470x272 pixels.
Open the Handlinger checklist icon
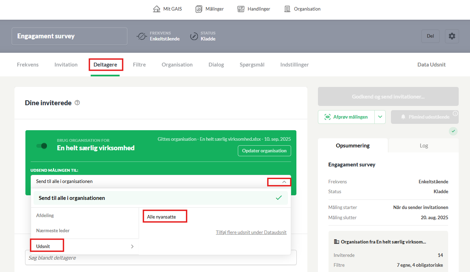(241, 9)
